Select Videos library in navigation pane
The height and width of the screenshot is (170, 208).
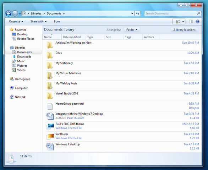pos(19,70)
